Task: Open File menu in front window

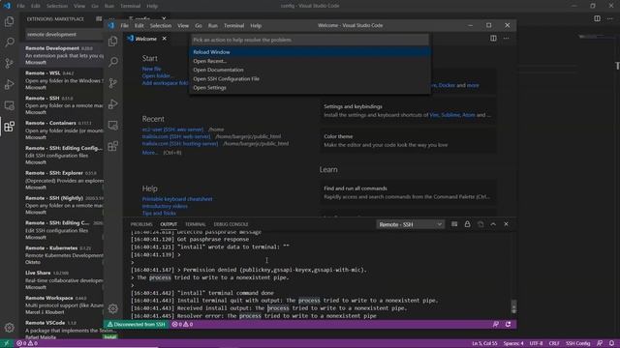Action: (x=125, y=26)
